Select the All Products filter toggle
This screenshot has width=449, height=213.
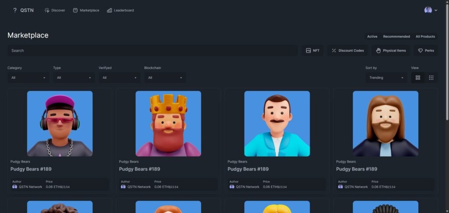point(425,36)
